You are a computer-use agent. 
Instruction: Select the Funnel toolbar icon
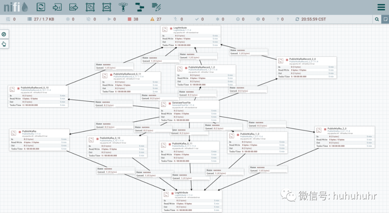(x=123, y=7)
